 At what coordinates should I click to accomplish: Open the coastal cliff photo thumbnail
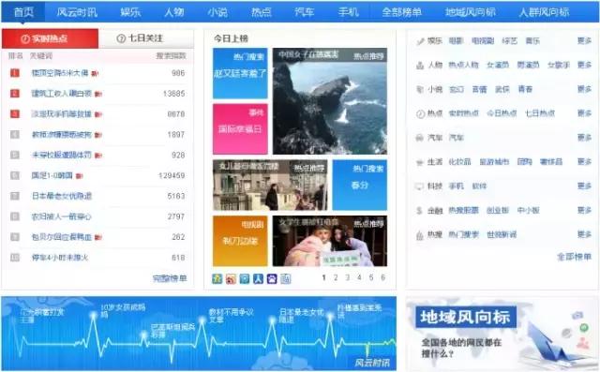[x=329, y=101]
